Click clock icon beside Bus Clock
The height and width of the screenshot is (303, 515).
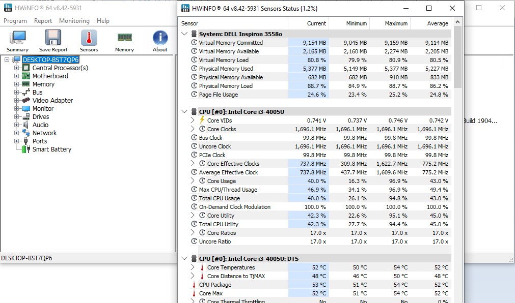[194, 138]
